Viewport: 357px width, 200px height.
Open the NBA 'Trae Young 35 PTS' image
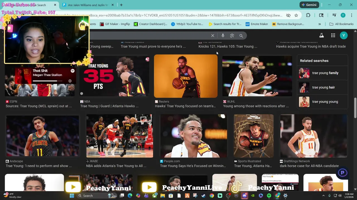click(x=114, y=76)
